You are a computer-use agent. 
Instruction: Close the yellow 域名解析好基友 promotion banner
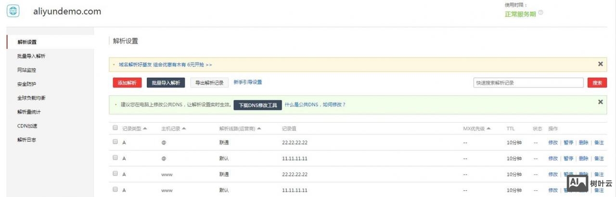(600, 64)
